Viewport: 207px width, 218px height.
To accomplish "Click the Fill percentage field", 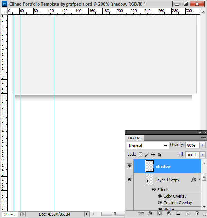I will point(192,155).
